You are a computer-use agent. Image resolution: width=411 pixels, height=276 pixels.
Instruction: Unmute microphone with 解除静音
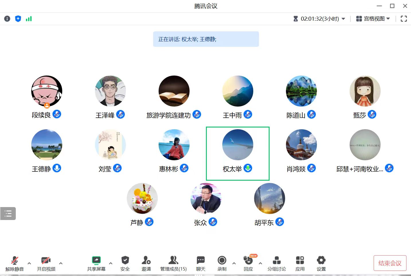point(15,263)
